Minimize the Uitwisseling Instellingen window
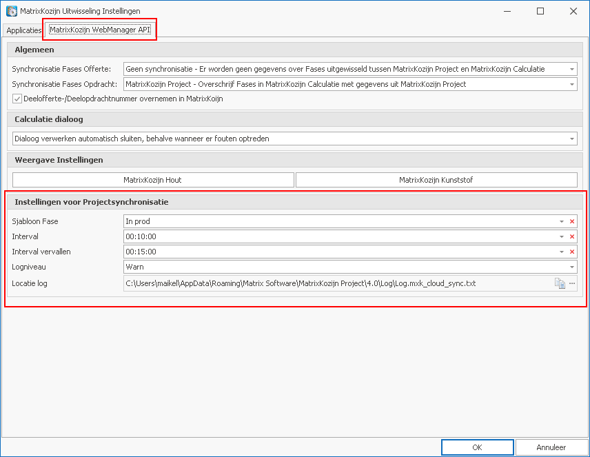 click(x=507, y=11)
